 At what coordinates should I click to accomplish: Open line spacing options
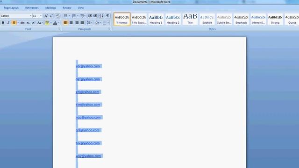pyautogui.click(x=89, y=23)
